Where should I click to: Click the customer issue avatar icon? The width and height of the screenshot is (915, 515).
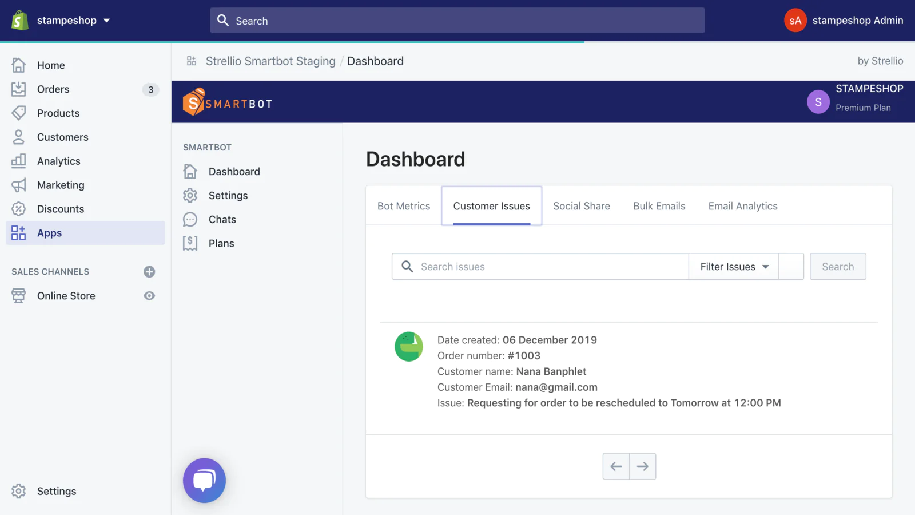point(409,347)
